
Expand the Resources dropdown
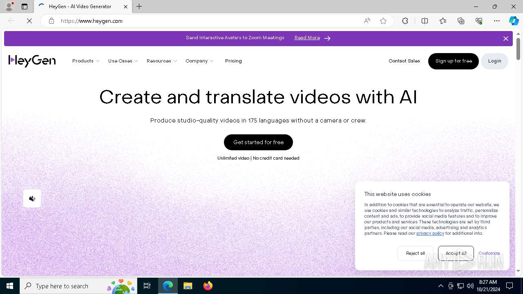tap(161, 61)
